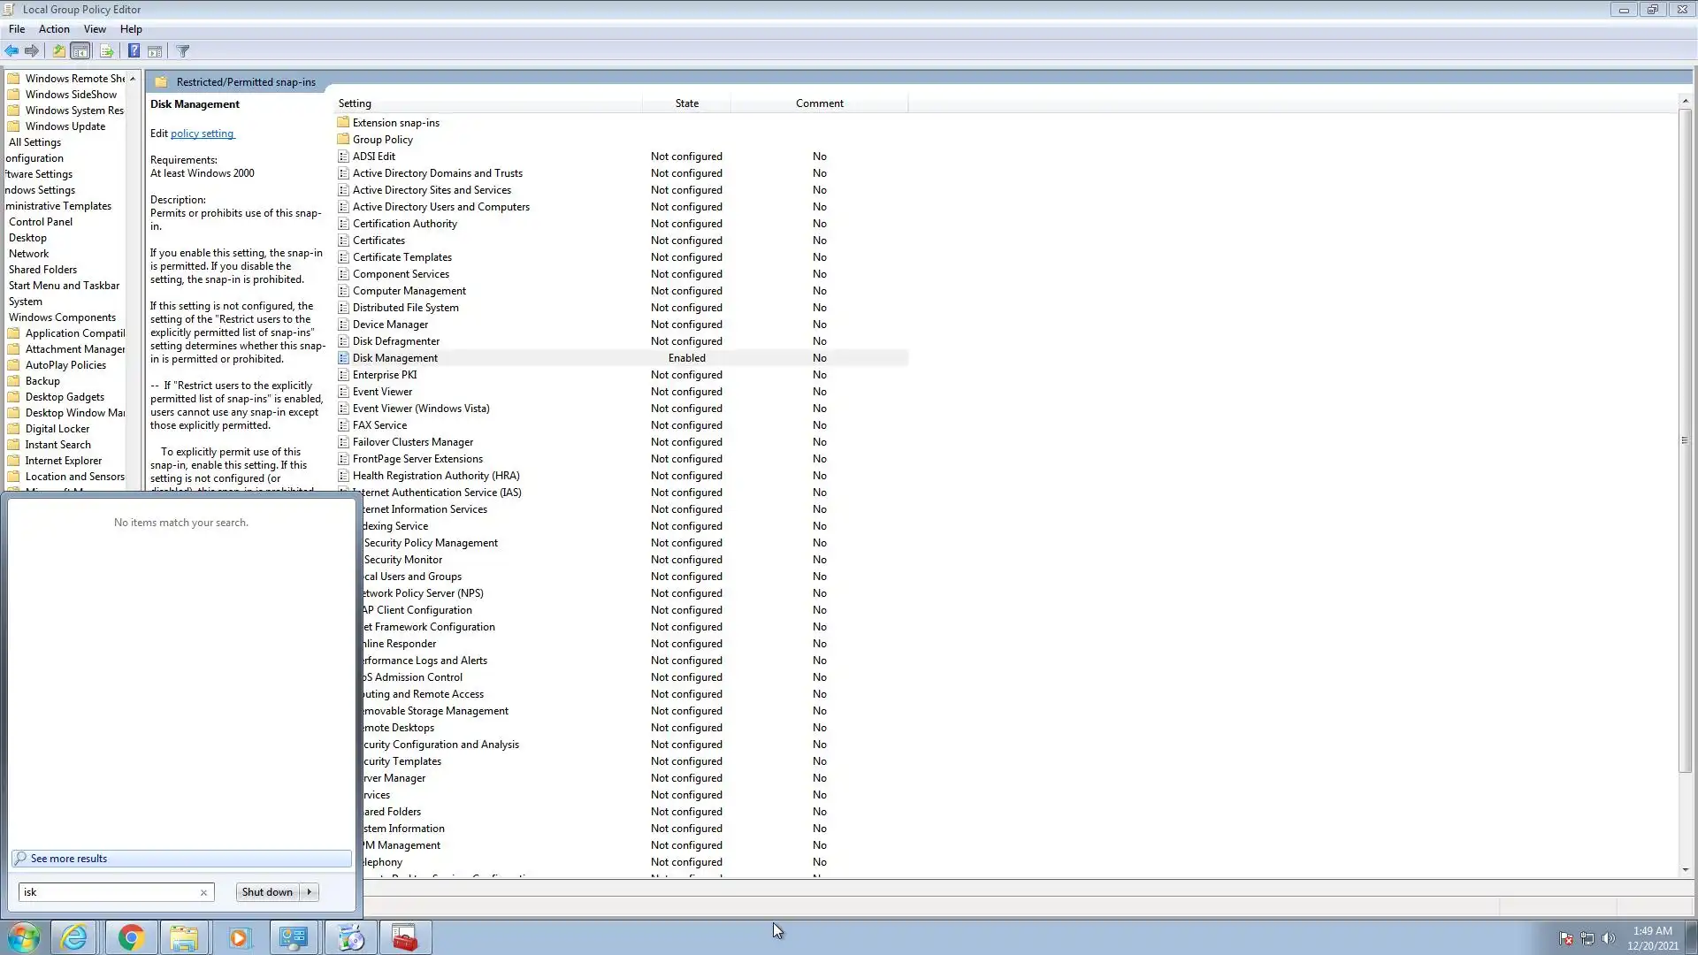Clear the Start menu search box text
The width and height of the screenshot is (1698, 955).
203,892
